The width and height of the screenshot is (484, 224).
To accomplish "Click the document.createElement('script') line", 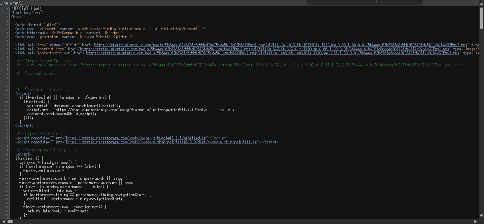I will point(74,105).
